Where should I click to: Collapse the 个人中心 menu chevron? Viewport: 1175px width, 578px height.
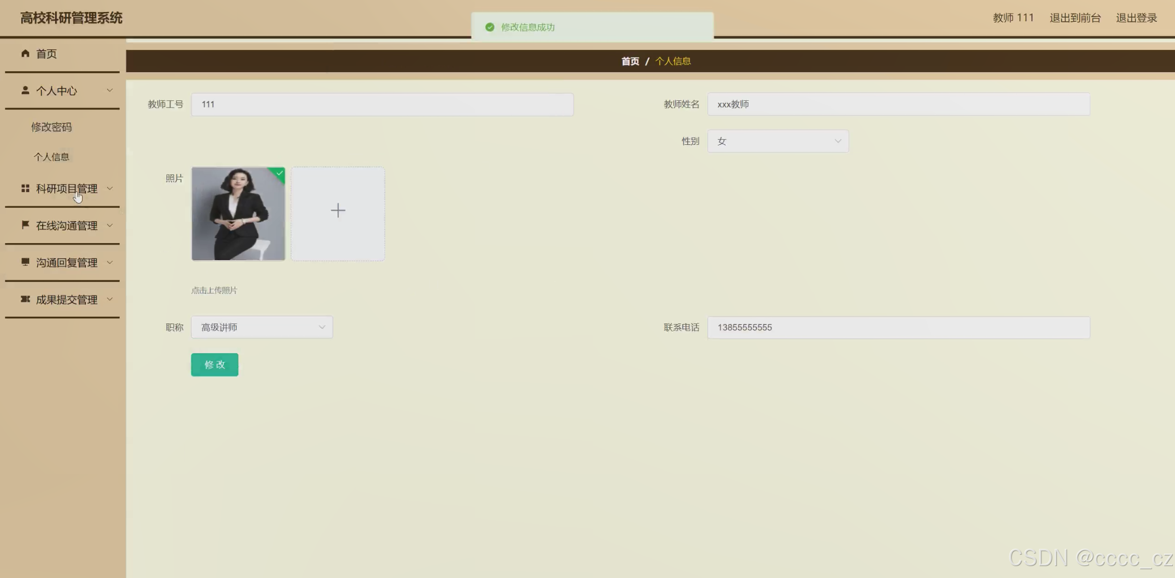coord(110,90)
